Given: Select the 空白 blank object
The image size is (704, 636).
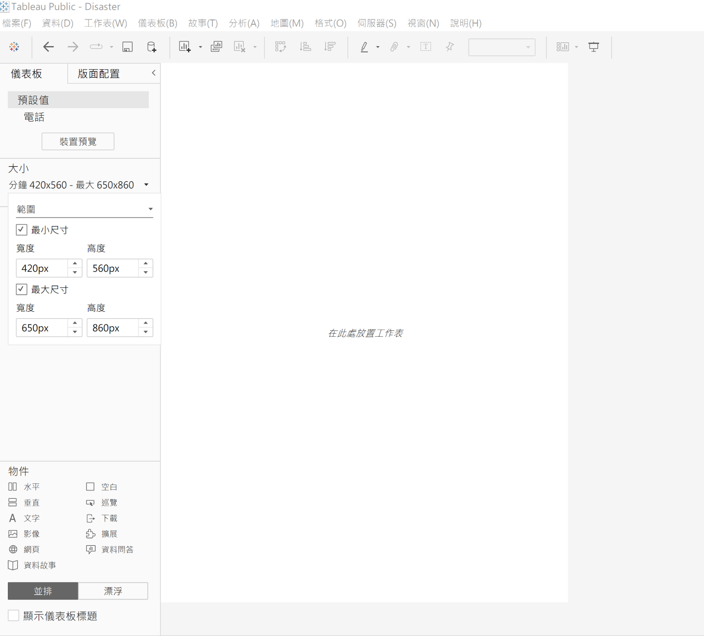Looking at the screenshot, I should (102, 487).
